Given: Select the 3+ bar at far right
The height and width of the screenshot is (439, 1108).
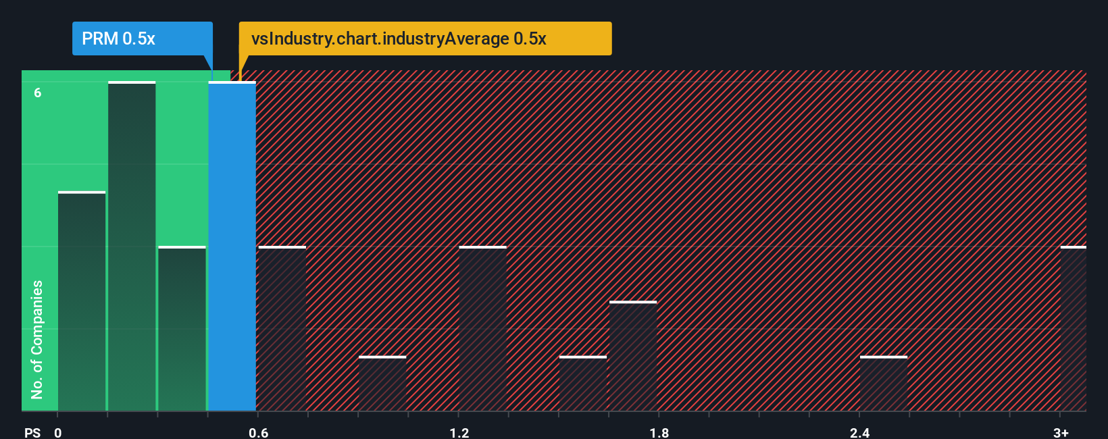Looking at the screenshot, I should pos(1074,329).
